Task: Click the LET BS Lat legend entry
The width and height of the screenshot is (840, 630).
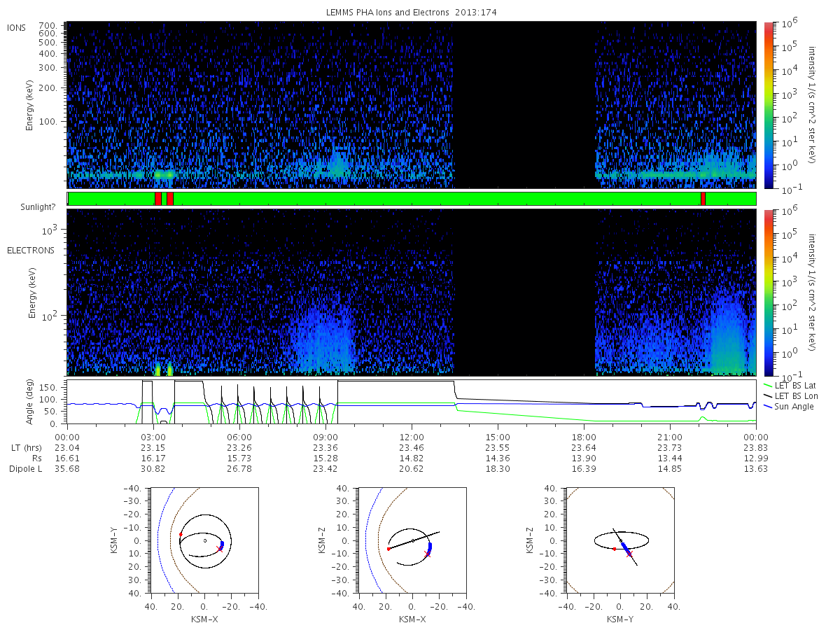Action: click(790, 386)
